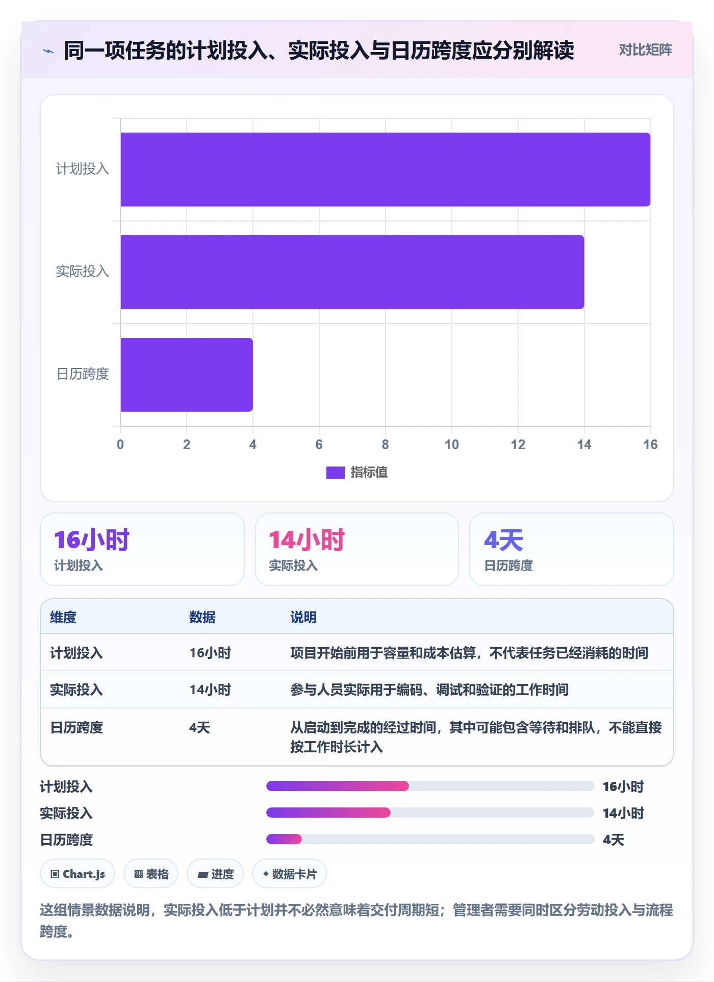
Task: Click the description starting 参与人员实际用于编码
Action: tap(429, 690)
